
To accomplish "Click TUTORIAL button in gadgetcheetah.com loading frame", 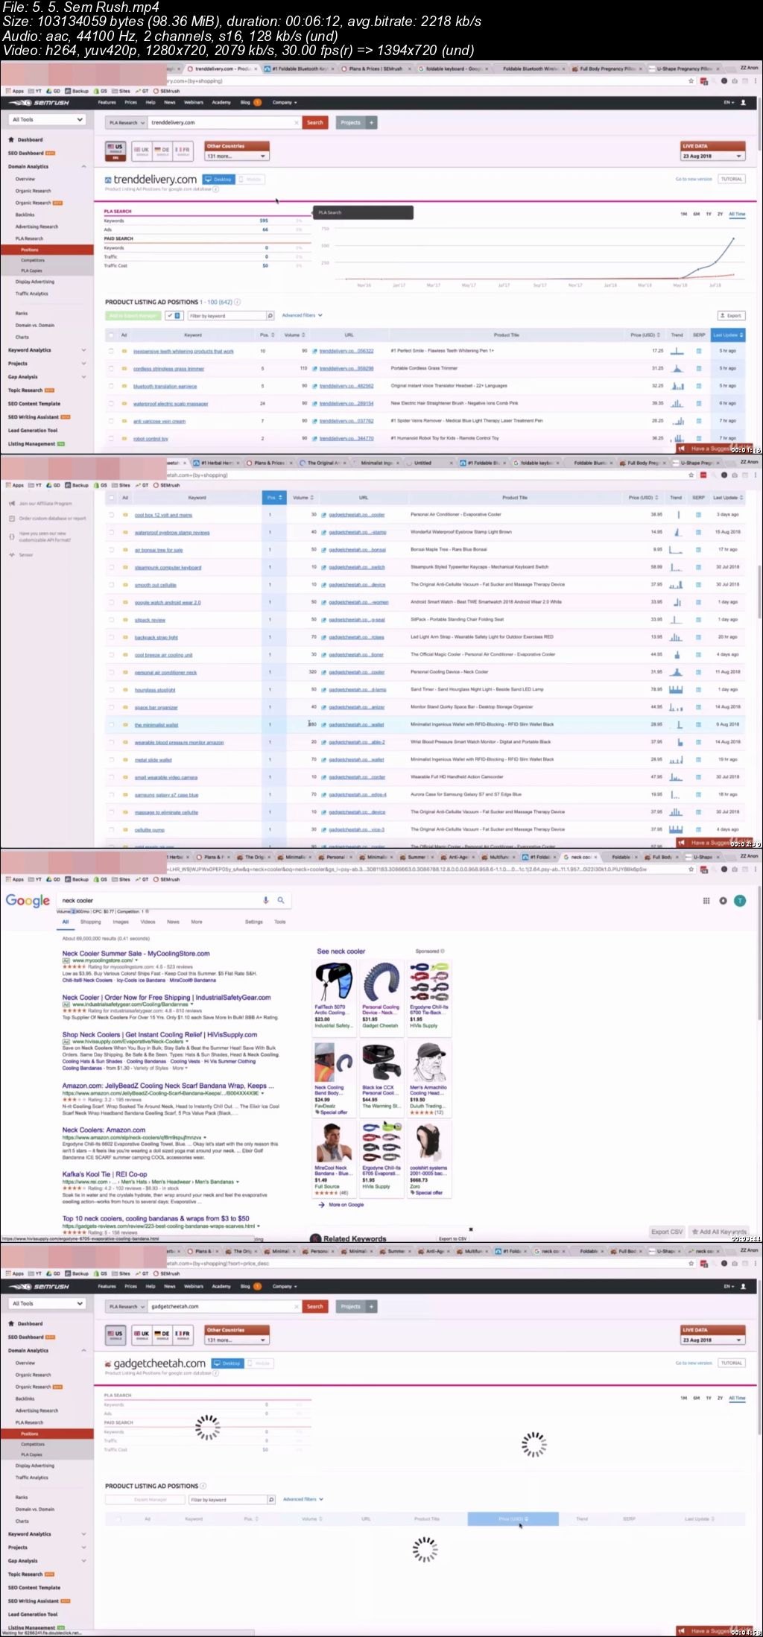I will (732, 1363).
